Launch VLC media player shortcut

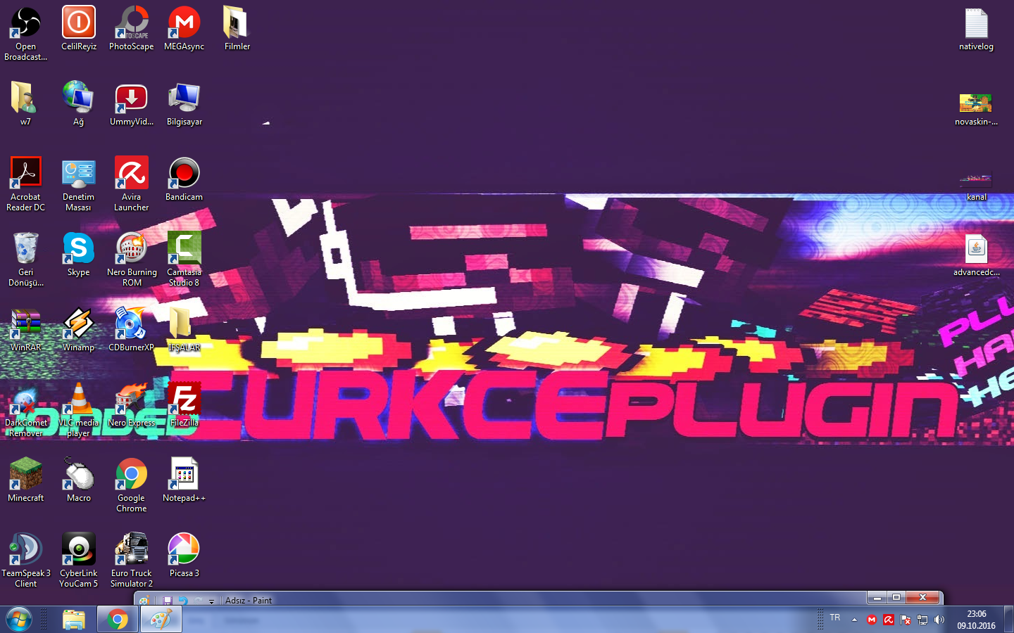(x=78, y=409)
